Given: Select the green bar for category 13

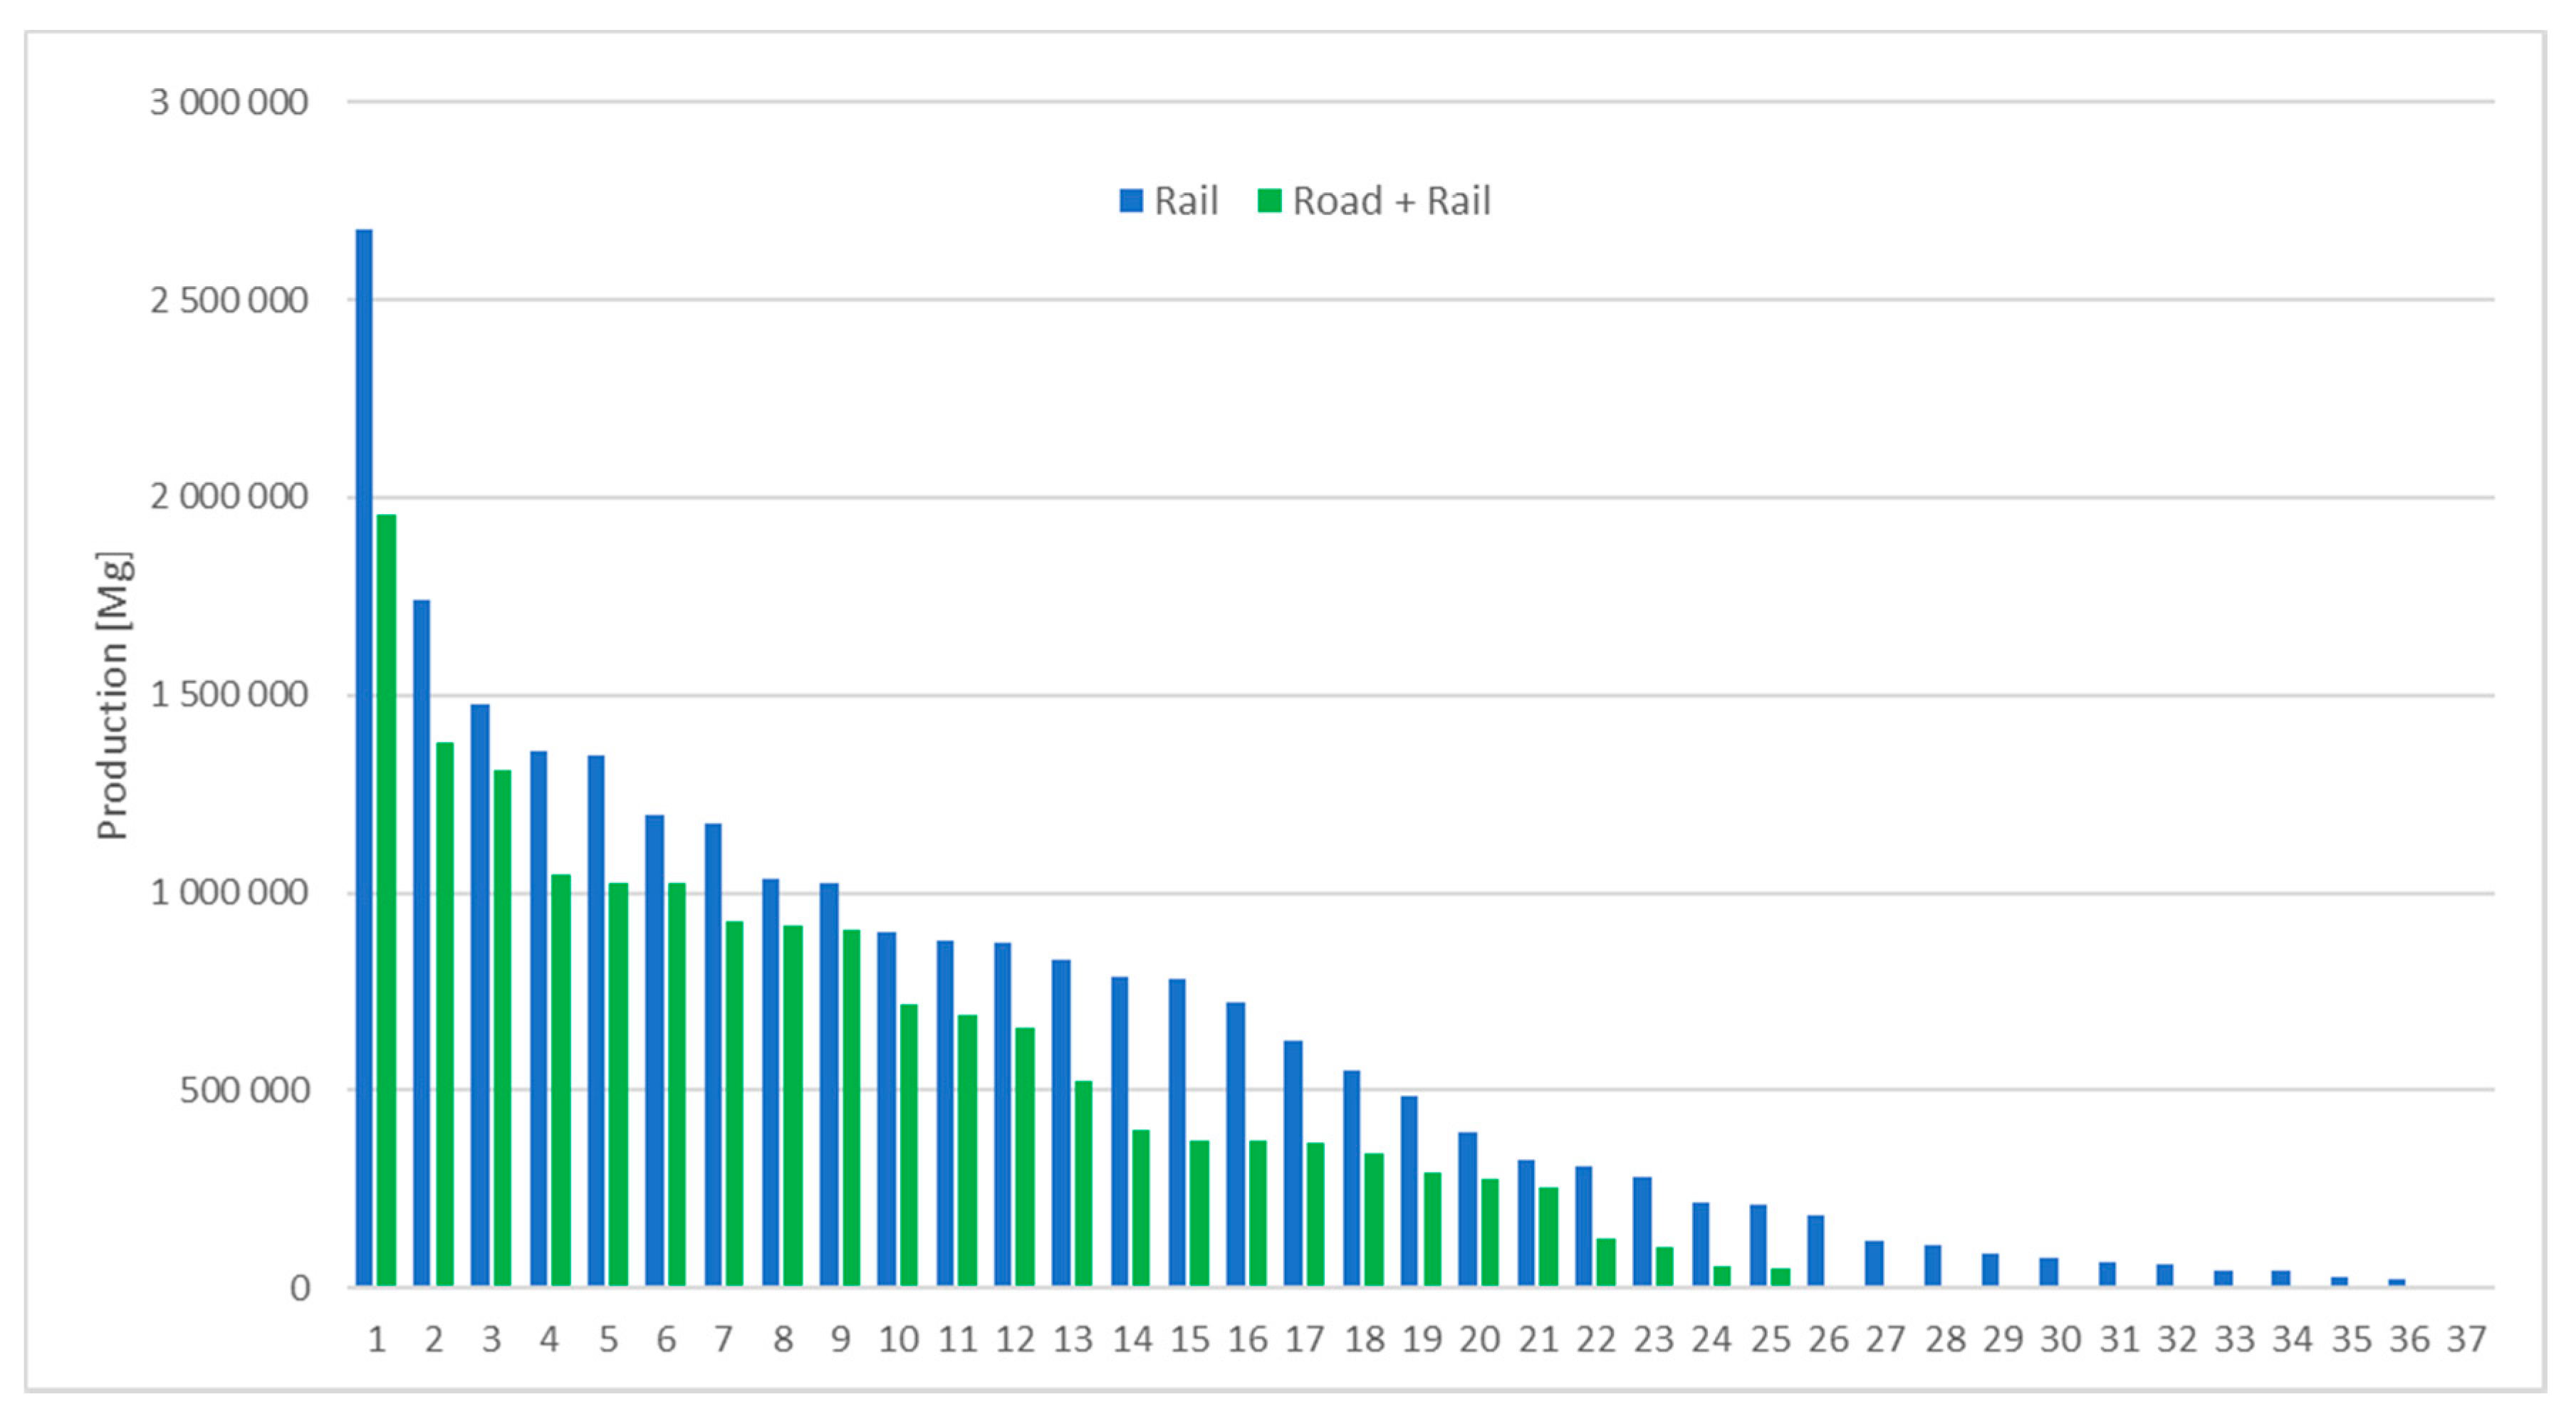Looking at the screenshot, I should tap(1083, 1185).
